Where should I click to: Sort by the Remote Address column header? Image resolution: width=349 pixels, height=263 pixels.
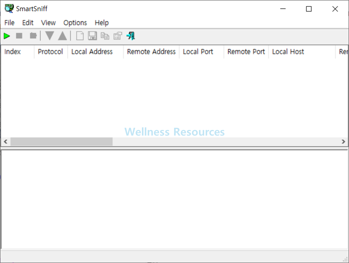[151, 52]
